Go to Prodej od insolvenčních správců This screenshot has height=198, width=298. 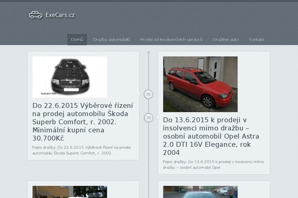(x=171, y=40)
